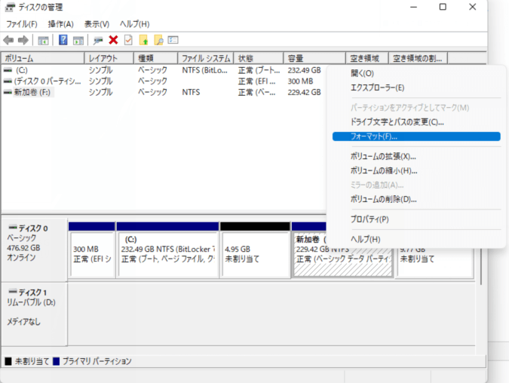This screenshot has height=383, width=509.
Task: Open the ヘルプ(H) menu in menu bar
Action: 135,24
